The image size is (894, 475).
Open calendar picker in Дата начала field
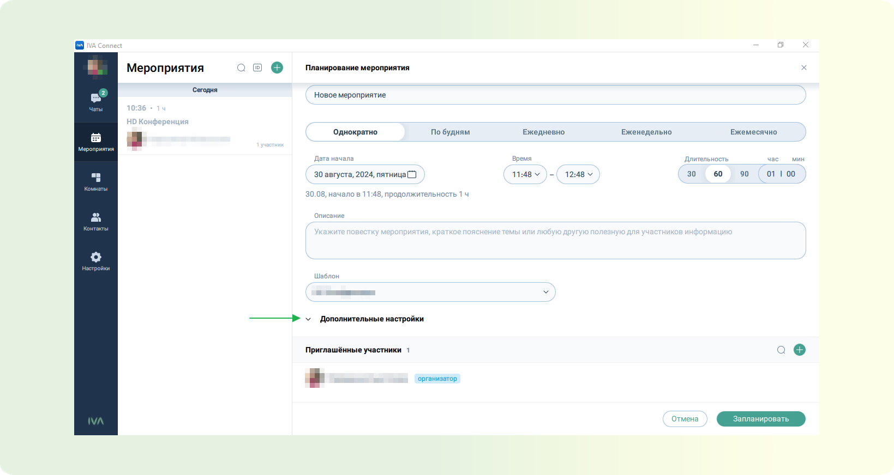(x=412, y=174)
